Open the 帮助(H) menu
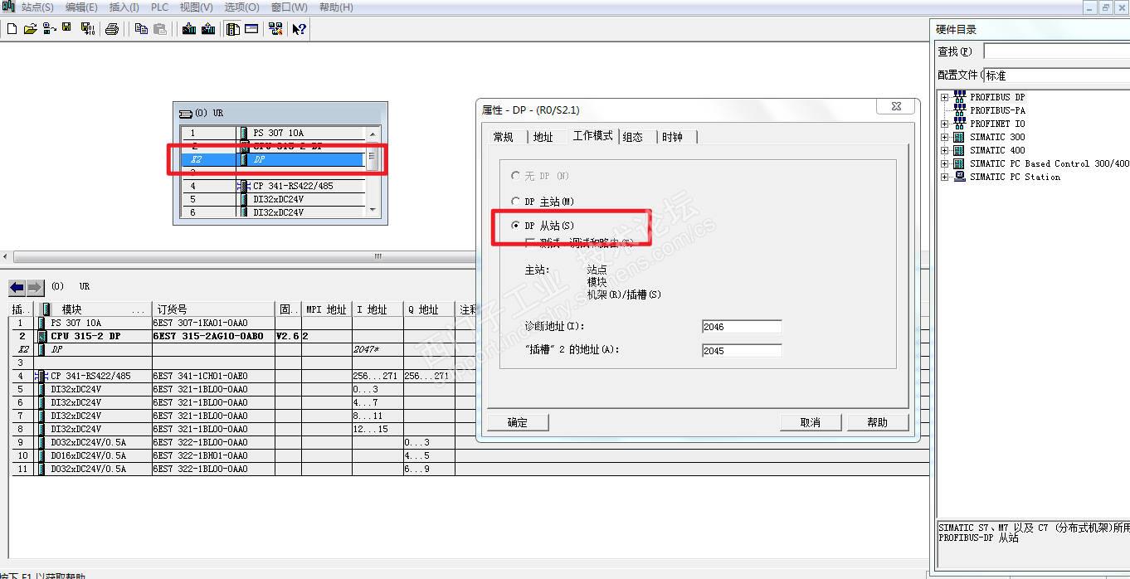This screenshot has height=579, width=1130. click(x=336, y=7)
